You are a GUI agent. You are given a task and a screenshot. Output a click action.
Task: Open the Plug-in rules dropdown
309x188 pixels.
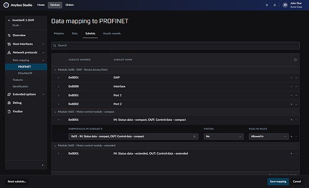click(x=268, y=136)
